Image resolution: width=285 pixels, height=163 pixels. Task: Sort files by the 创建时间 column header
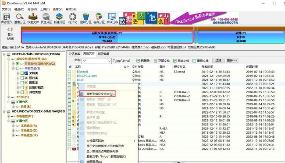click(x=252, y=67)
